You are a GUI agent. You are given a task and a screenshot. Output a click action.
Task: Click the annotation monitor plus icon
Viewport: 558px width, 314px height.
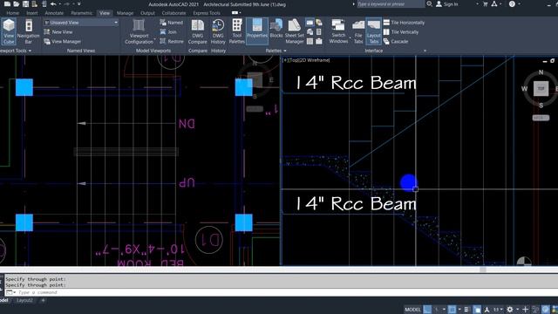click(525, 310)
